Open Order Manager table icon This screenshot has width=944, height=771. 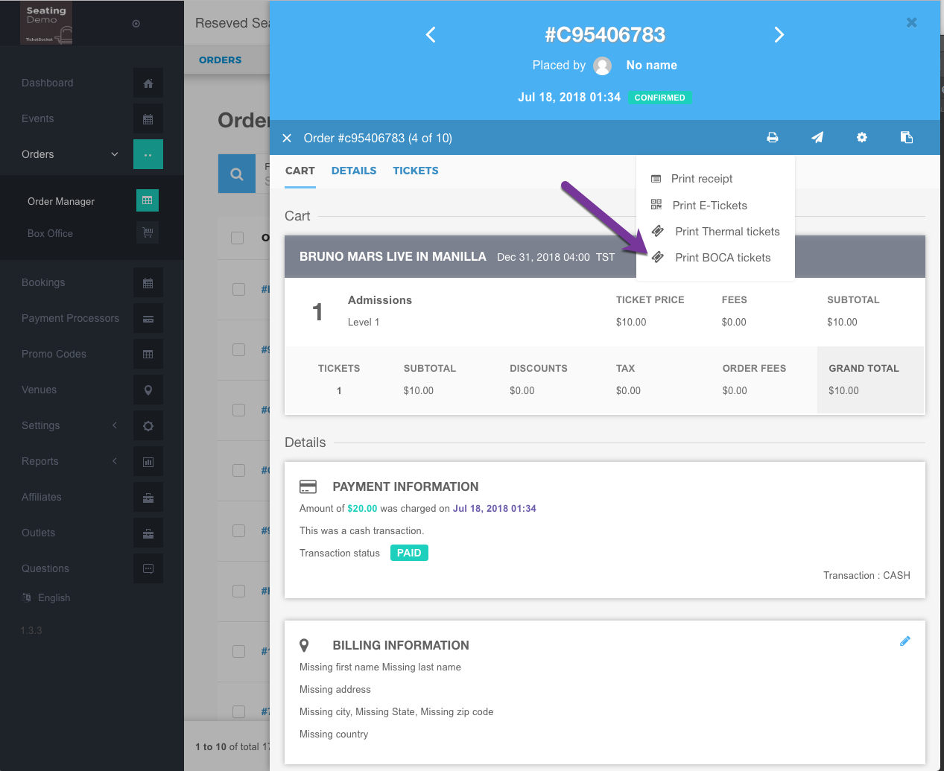click(x=148, y=200)
